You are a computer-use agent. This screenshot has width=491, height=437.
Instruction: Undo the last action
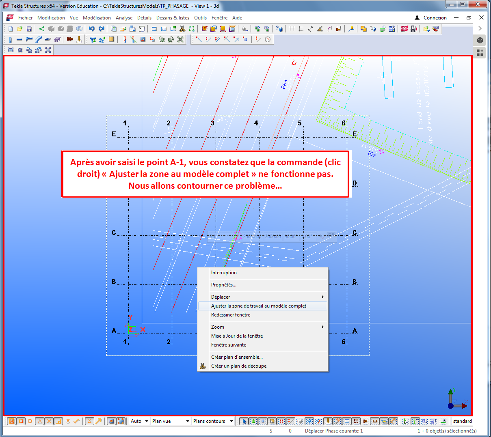tap(91, 29)
